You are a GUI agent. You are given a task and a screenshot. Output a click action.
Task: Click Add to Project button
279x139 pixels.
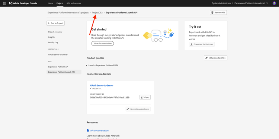(x=55, y=23)
